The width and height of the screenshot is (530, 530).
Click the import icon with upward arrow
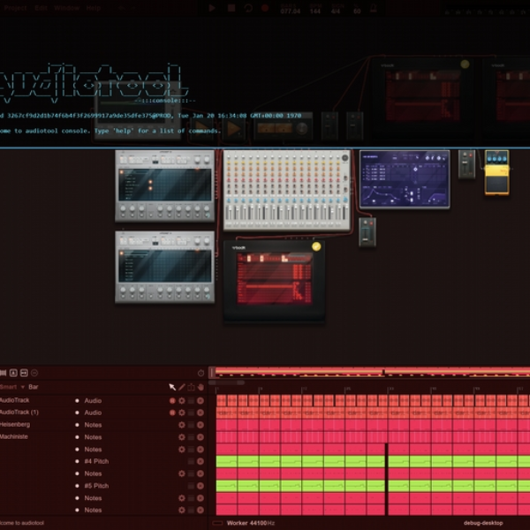[x=13, y=373]
